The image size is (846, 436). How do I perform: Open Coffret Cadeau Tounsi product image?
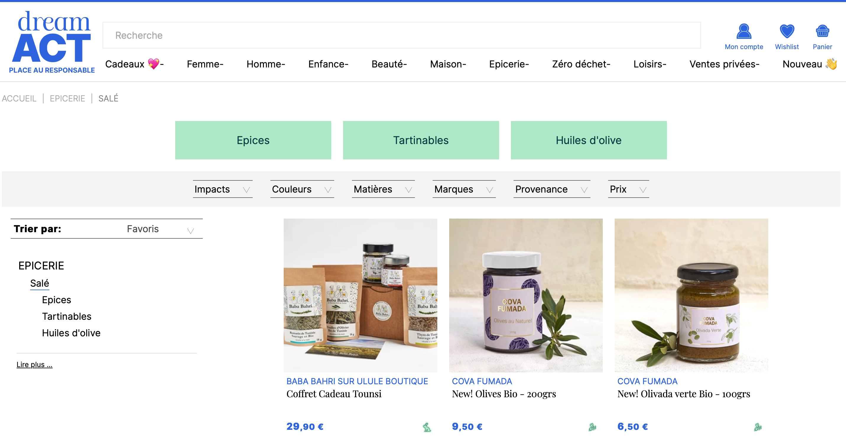(360, 295)
